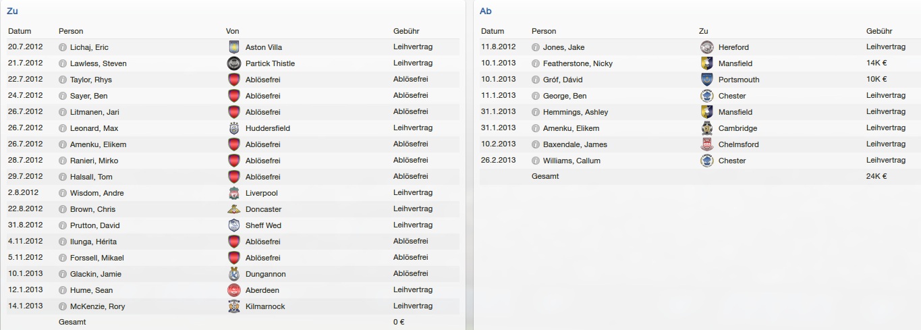921x330 pixels.
Task: Click info icon for Litmanen, Jari
Action: [x=63, y=112]
